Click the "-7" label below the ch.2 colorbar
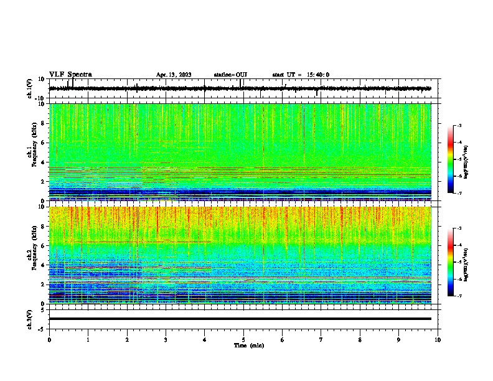This screenshot has height=381, width=493. pos(459,296)
